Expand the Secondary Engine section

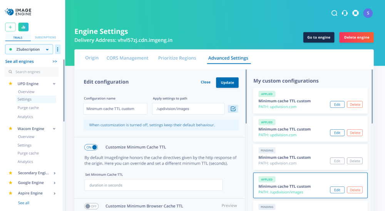tap(55, 173)
